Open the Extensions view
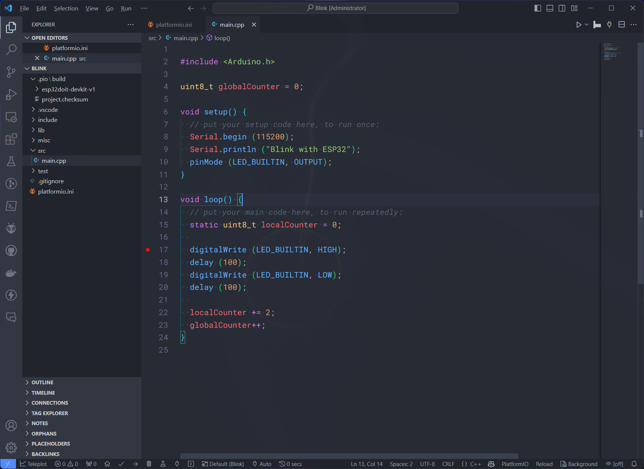Image resolution: width=644 pixels, height=469 pixels. pos(11,139)
